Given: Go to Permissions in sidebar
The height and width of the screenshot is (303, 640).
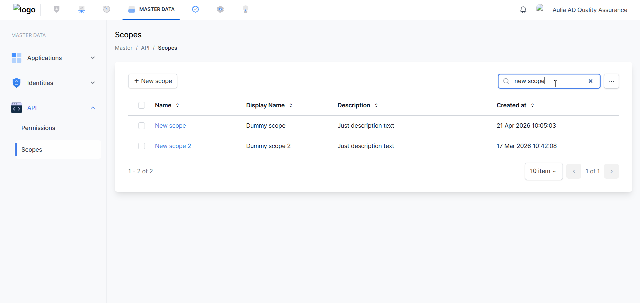Looking at the screenshot, I should 38,128.
